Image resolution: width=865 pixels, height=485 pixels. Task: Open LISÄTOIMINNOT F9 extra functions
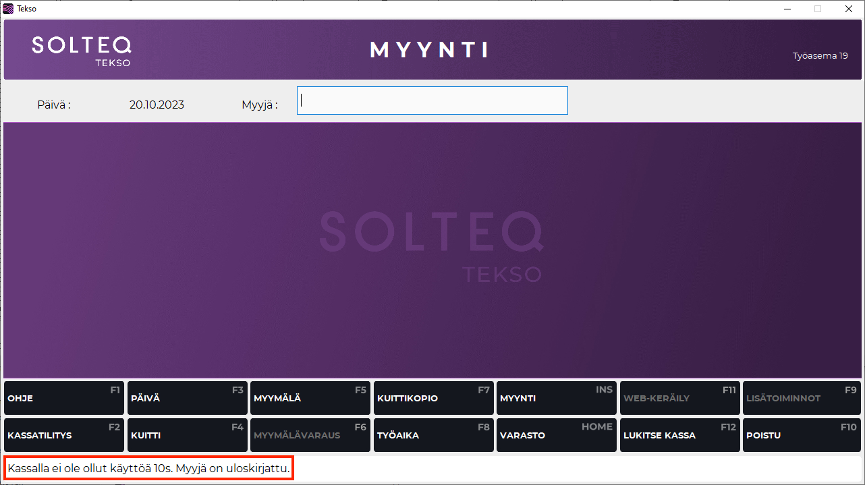(802, 398)
